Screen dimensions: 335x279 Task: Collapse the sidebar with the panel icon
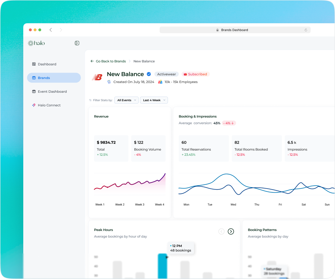77,43
